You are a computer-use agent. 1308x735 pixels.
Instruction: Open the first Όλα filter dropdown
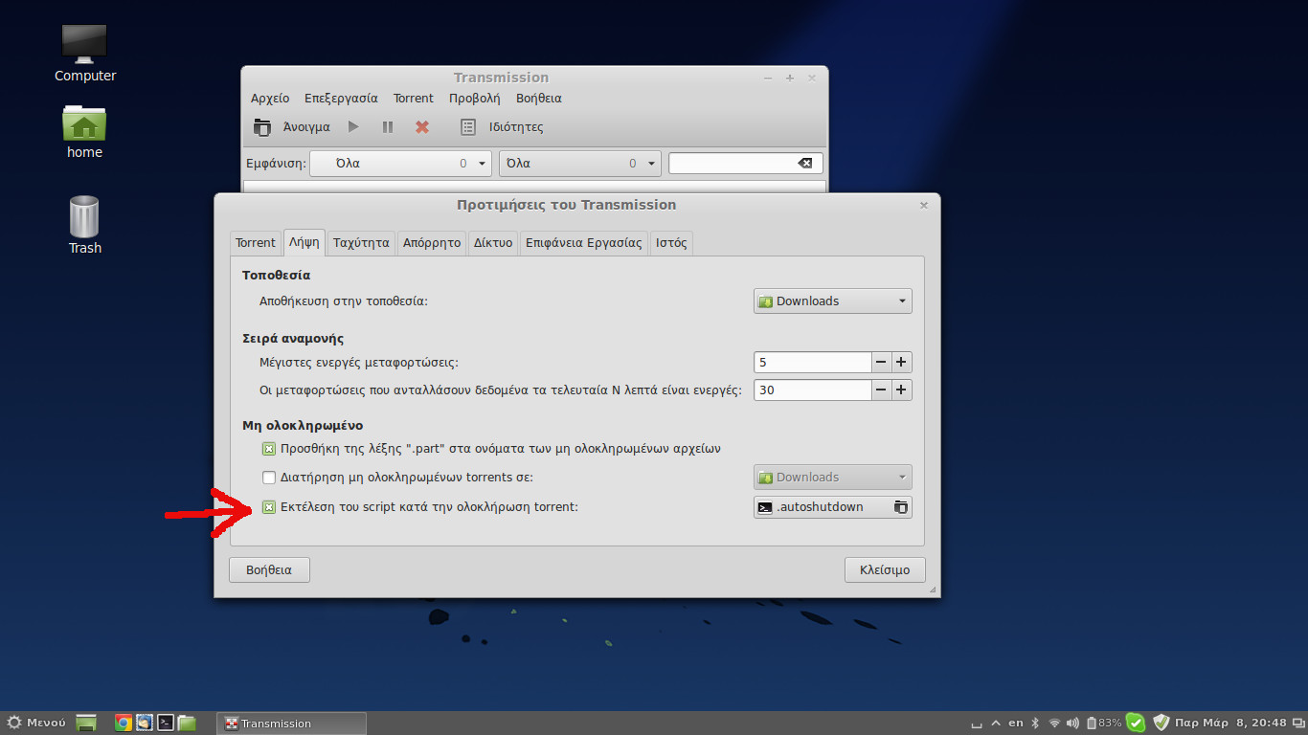400,164
